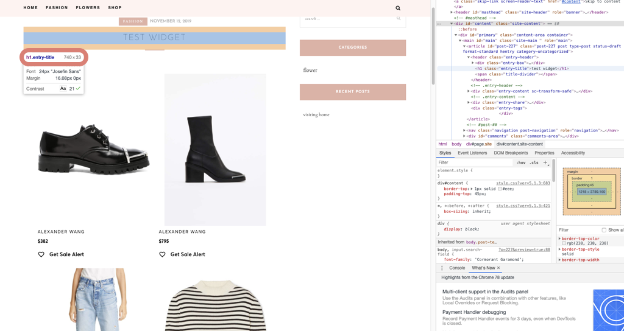Click the magnifier icon inside the sidebar search box
The height and width of the screenshot is (331, 624).
(399, 19)
